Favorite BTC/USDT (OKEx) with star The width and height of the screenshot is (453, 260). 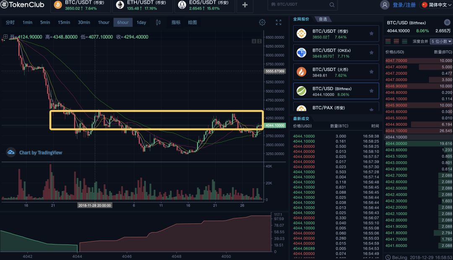372,53
